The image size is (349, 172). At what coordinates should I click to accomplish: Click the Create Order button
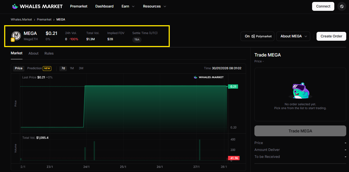tap(331, 36)
